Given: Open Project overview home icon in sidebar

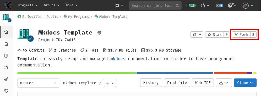Looking at the screenshot, I should 6,32.
